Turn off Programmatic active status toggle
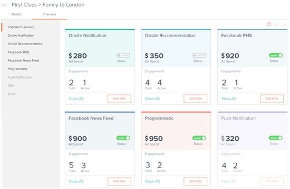 pos(199,138)
